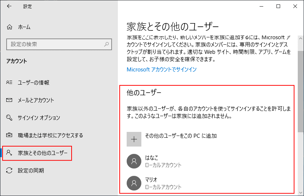Click the Home house icon
This screenshot has width=304, height=196.
tap(10, 27)
